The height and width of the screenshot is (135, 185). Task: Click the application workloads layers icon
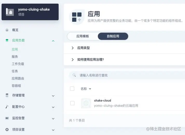point(7,40)
